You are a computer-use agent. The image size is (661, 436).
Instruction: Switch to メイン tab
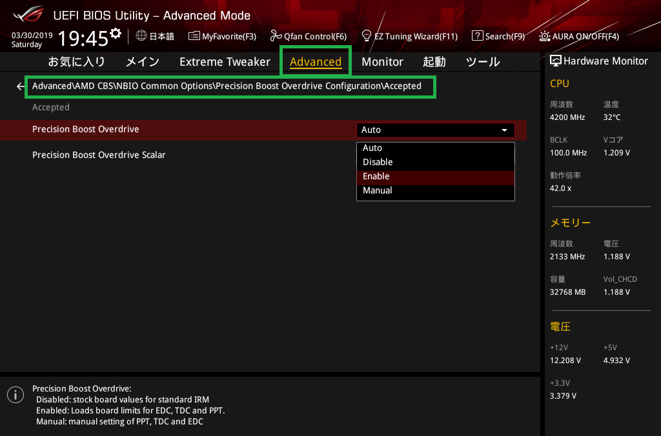(x=143, y=62)
